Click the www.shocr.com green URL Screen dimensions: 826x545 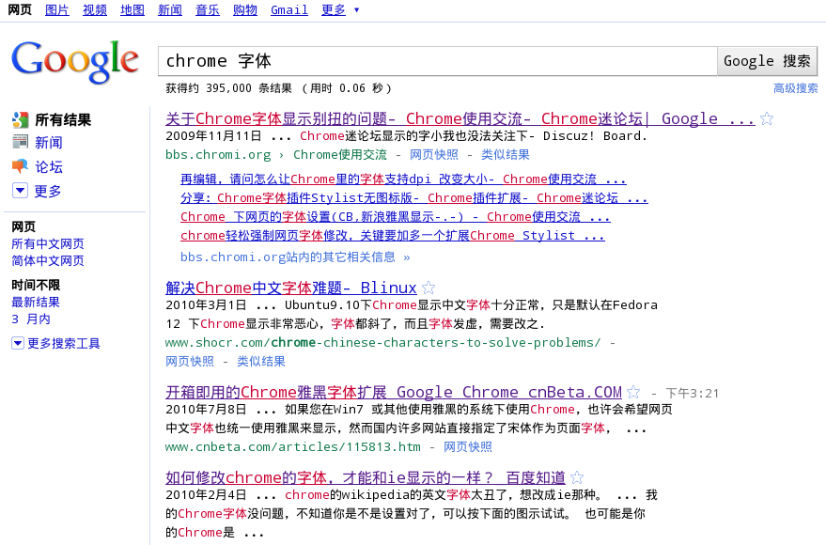383,343
